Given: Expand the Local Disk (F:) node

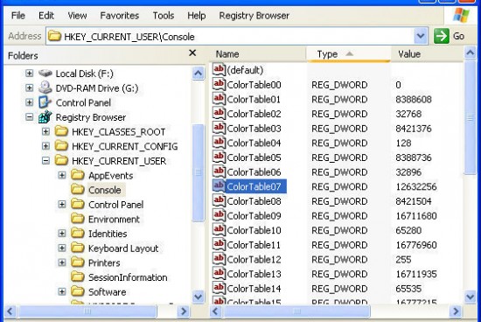Looking at the screenshot, I should click(29, 73).
